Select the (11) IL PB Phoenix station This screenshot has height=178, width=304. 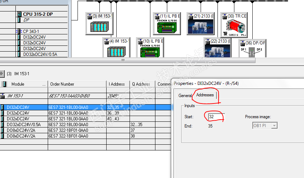(167, 24)
